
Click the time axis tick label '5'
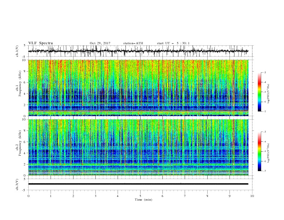140,196
